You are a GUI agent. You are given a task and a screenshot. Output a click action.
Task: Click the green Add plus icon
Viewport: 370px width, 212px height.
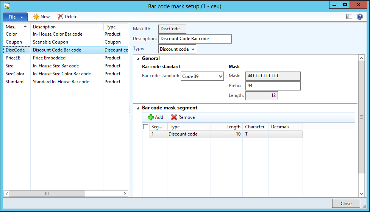pyautogui.click(x=150, y=117)
